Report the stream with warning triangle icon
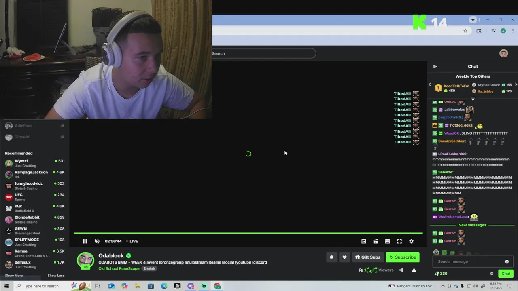This screenshot has width=518, height=291. coord(414,270)
